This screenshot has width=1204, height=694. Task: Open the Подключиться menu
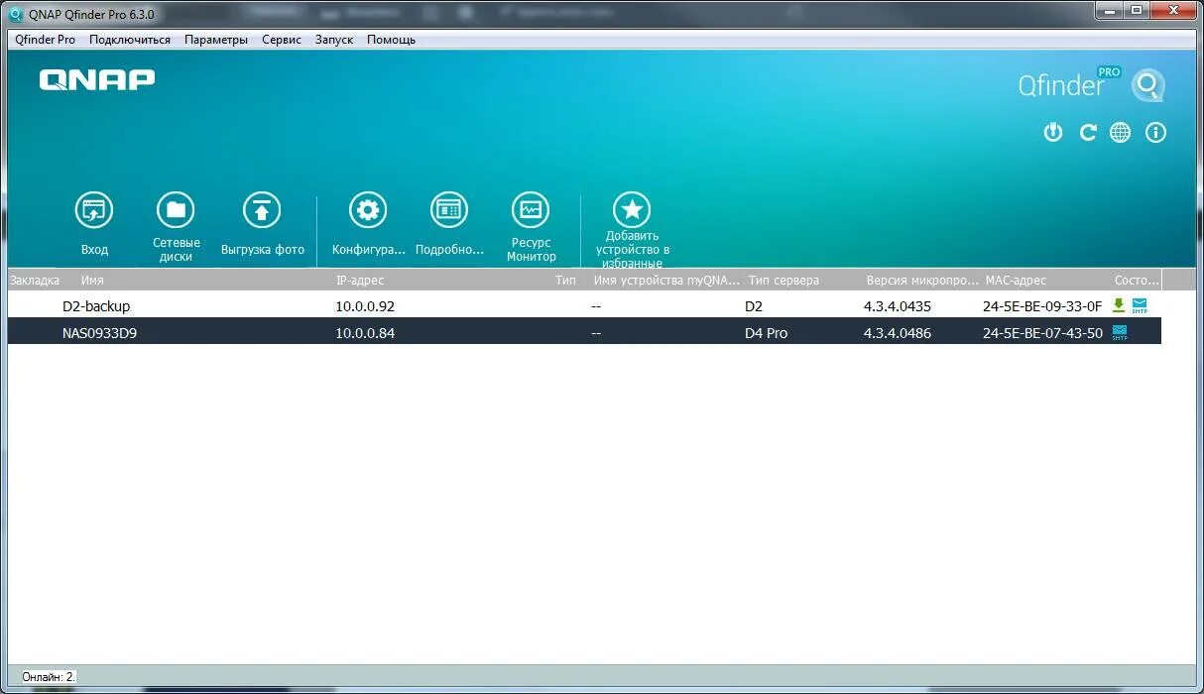130,40
